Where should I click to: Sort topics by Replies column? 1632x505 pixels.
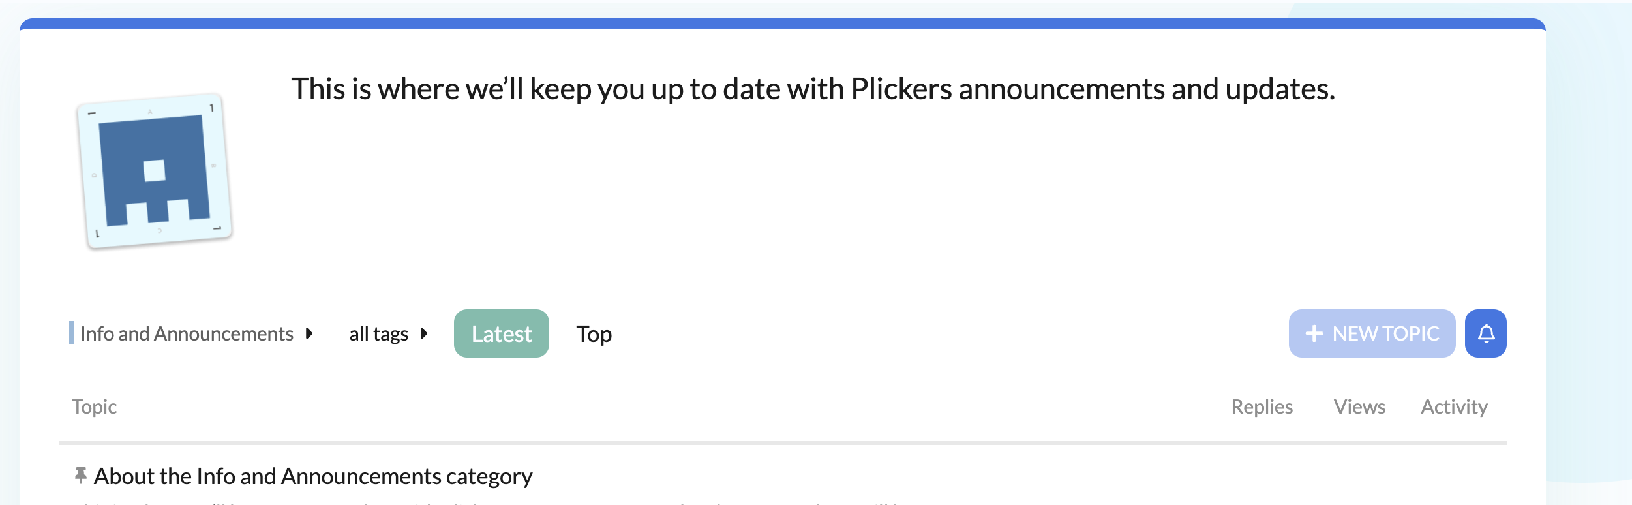click(x=1262, y=406)
